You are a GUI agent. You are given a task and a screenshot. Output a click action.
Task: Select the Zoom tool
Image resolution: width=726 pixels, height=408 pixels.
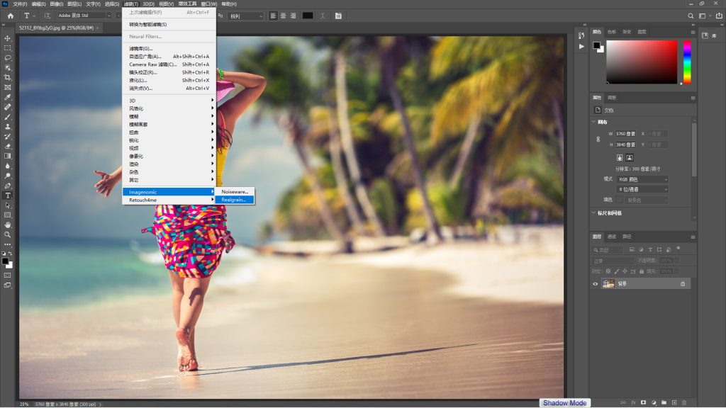pyautogui.click(x=8, y=234)
